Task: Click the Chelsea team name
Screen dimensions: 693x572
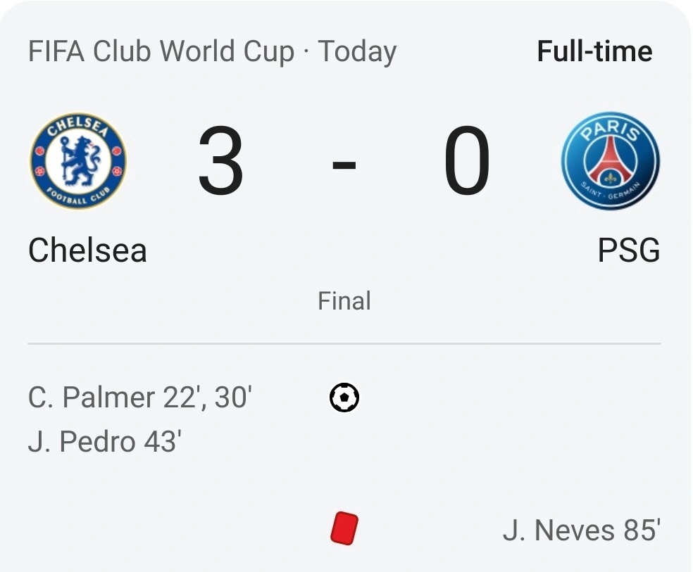Action: coord(87,250)
